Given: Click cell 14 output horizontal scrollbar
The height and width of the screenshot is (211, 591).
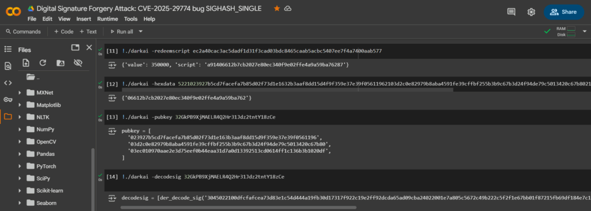Looking at the screenshot, I should (238, 207).
